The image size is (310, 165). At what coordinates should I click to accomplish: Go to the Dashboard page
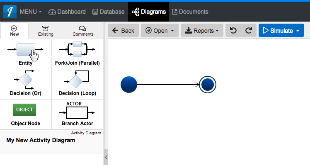67,12
